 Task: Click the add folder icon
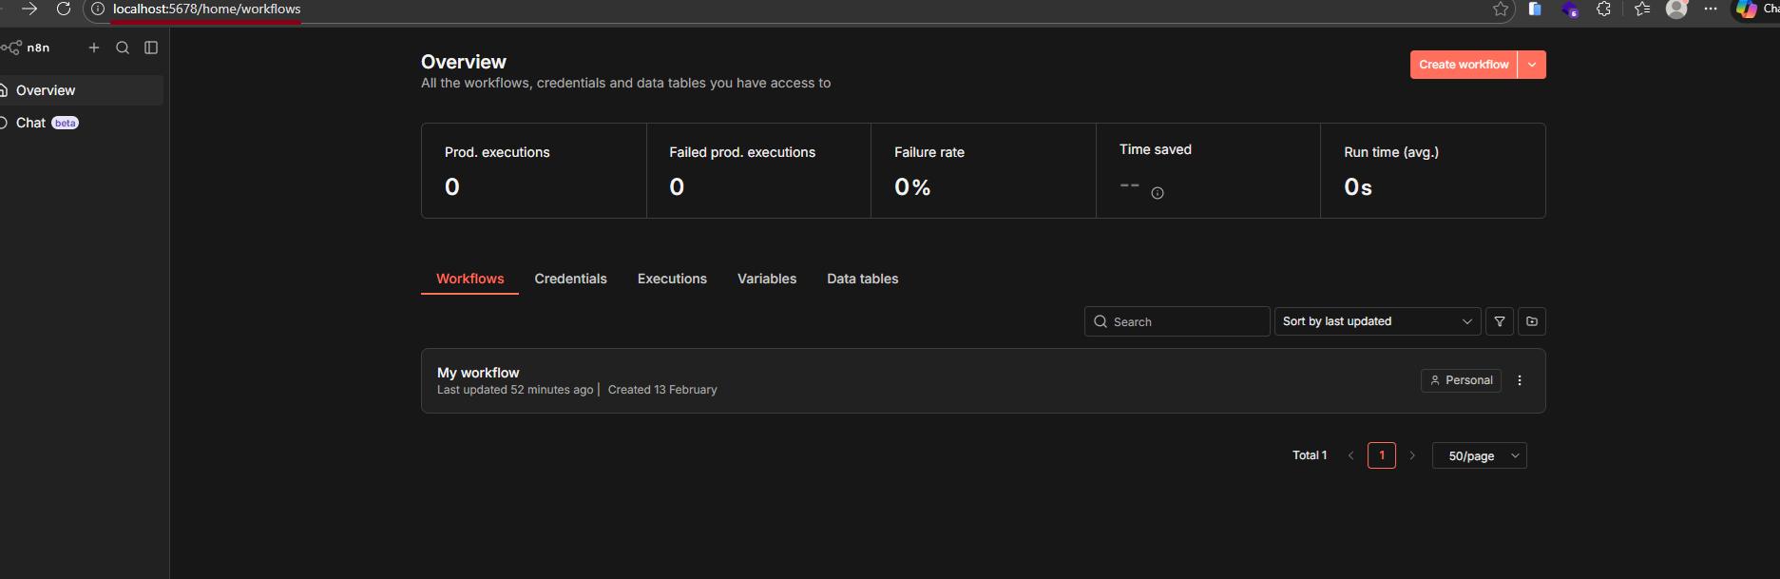(x=1532, y=321)
